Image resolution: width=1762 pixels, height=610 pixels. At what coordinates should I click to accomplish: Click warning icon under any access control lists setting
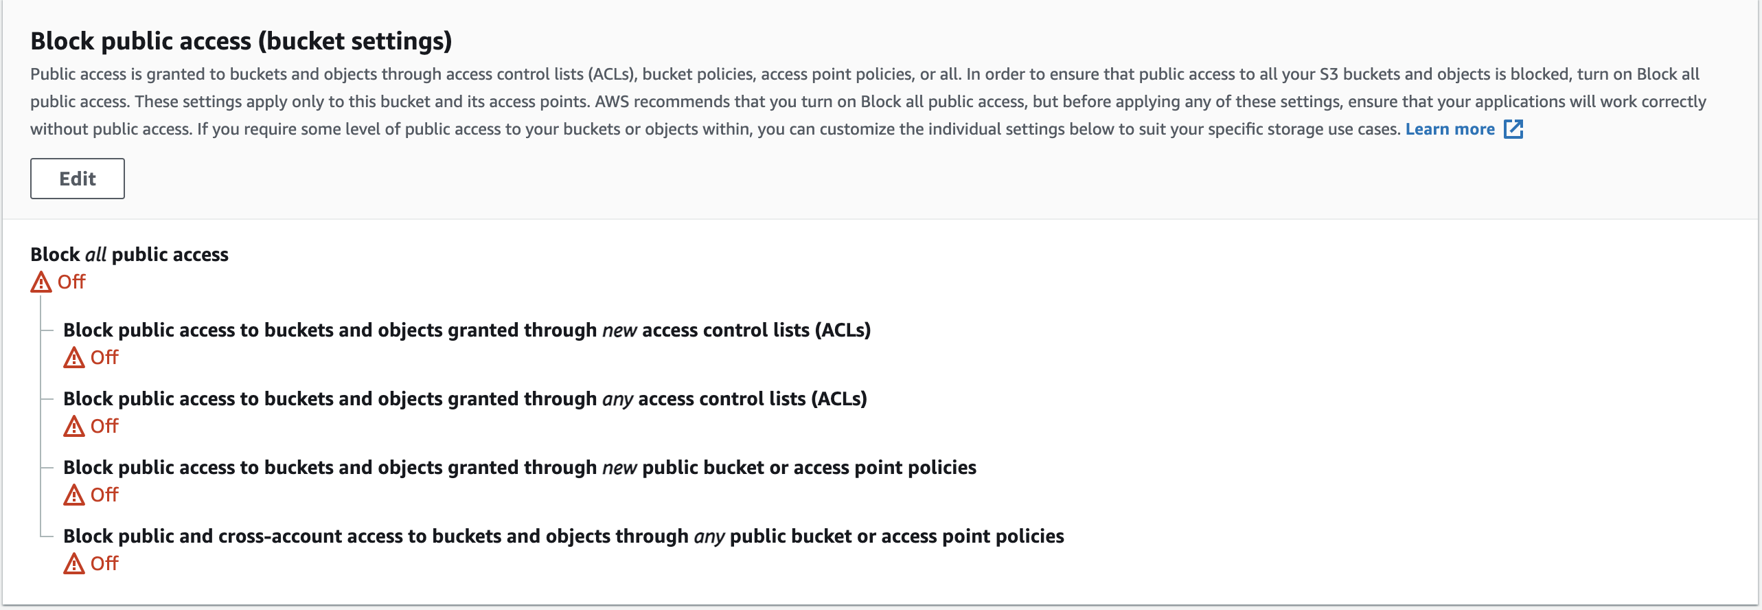74,427
